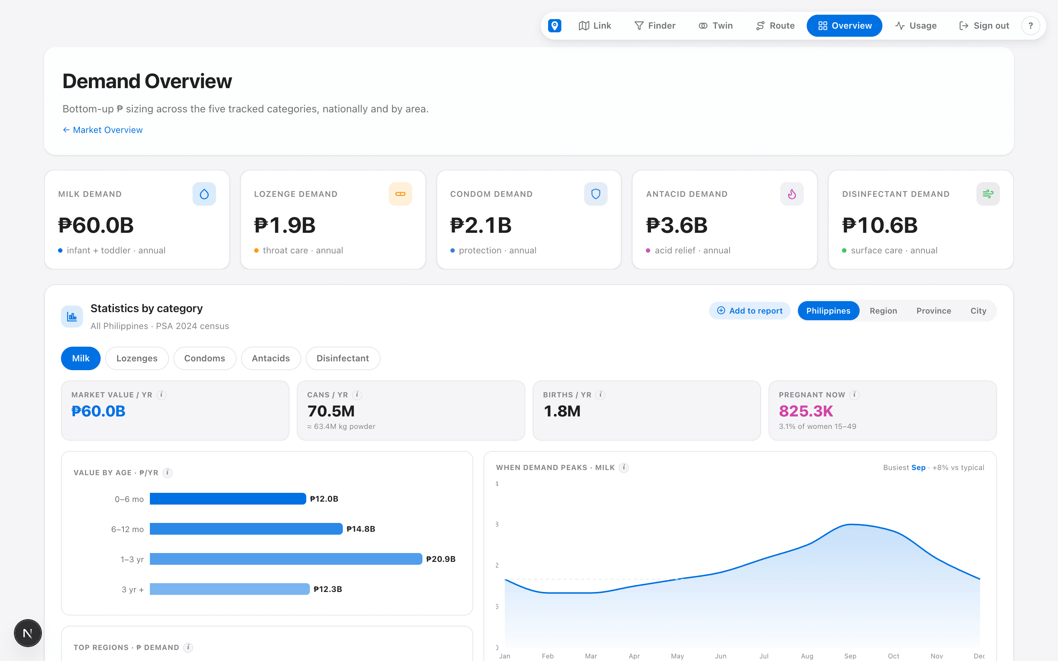The width and height of the screenshot is (1058, 661).
Task: Click the 1–3 yr ₱20.9B bar
Action: pos(286,559)
